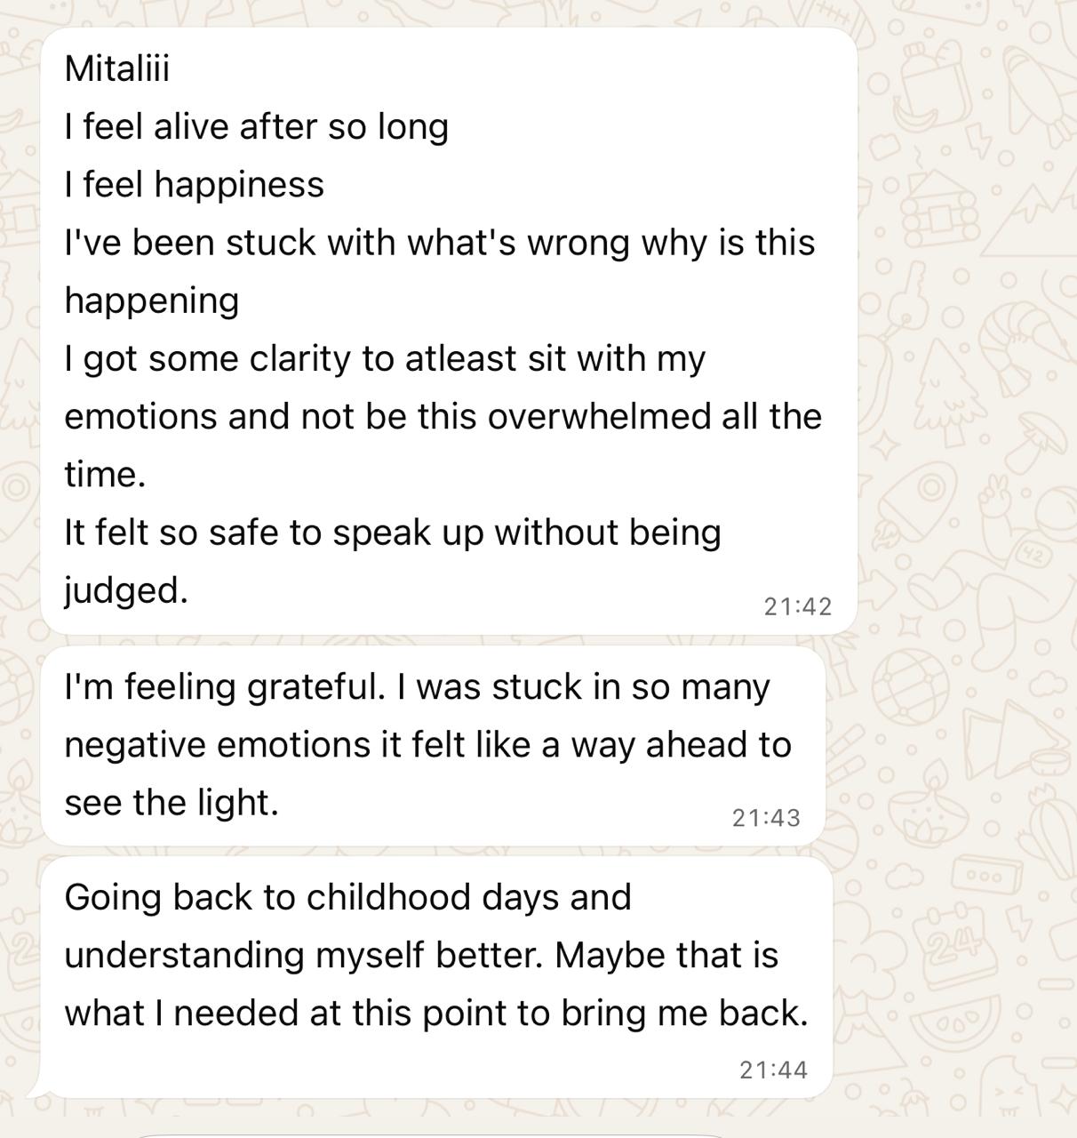
Task: Click the "It felt so safe to speak up" line
Action: pyautogui.click(x=392, y=533)
